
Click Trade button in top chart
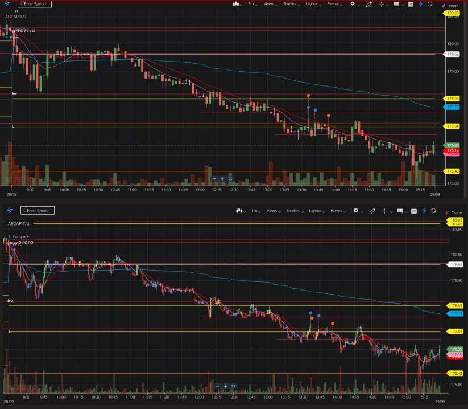[452, 6]
